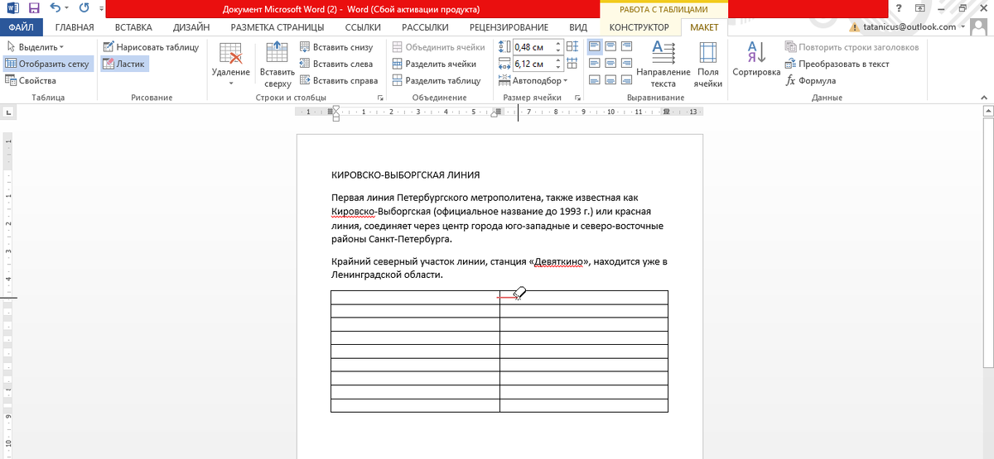Decrease column width with the down spinner
The width and height of the screenshot is (994, 459).
tap(559, 67)
